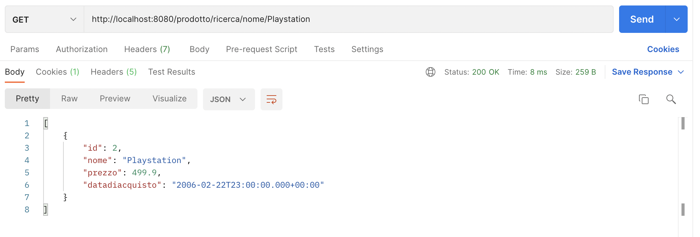
Task: Click the Send button
Action: click(x=641, y=19)
